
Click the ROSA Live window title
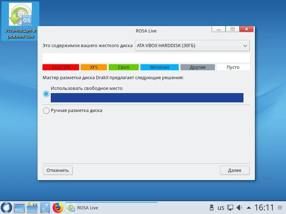click(x=146, y=31)
